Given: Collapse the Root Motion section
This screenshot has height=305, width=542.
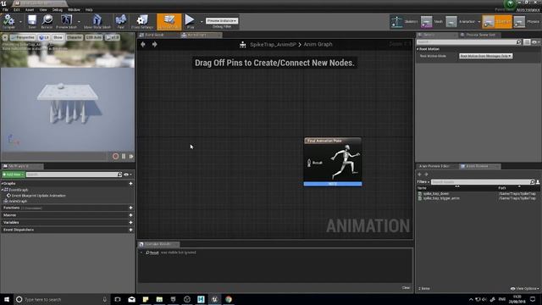Looking at the screenshot, I should coord(418,49).
